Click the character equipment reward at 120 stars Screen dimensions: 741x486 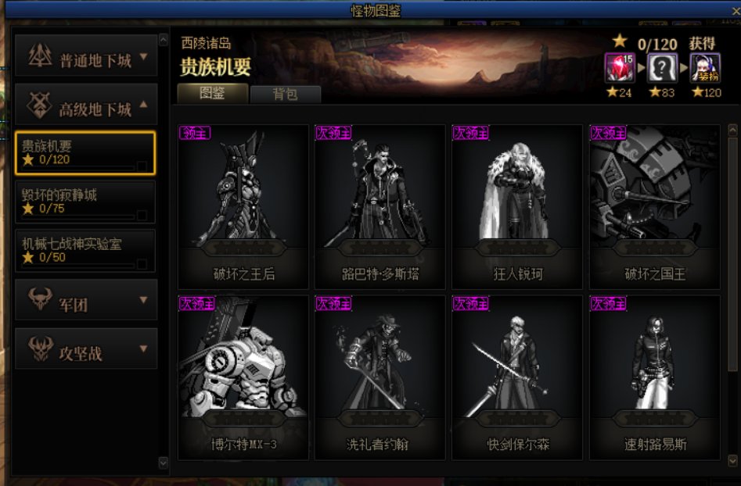705,69
